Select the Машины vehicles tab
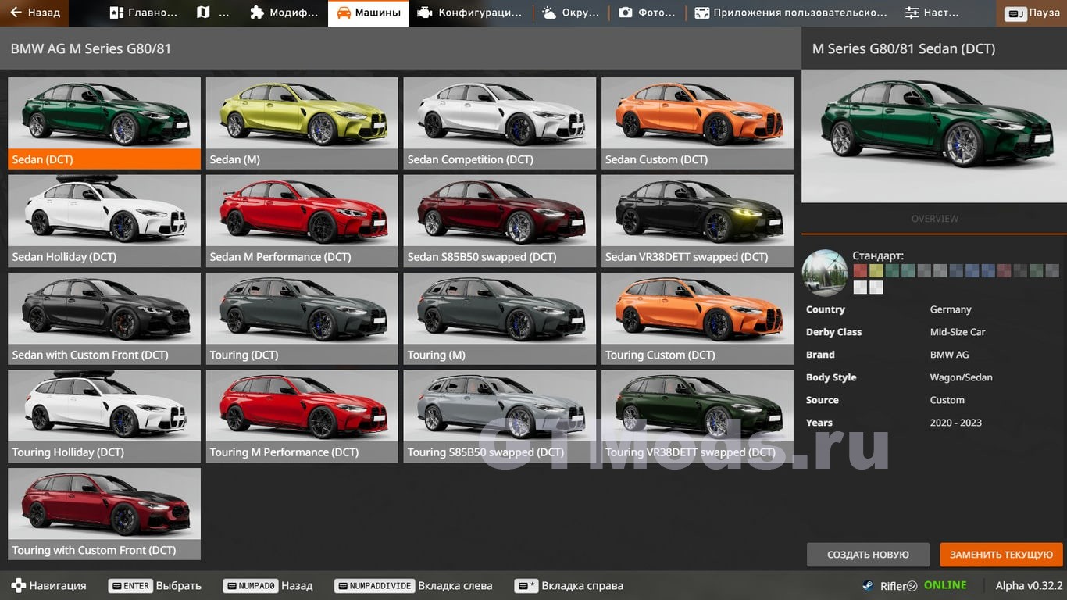This screenshot has height=600, width=1067. tap(368, 12)
